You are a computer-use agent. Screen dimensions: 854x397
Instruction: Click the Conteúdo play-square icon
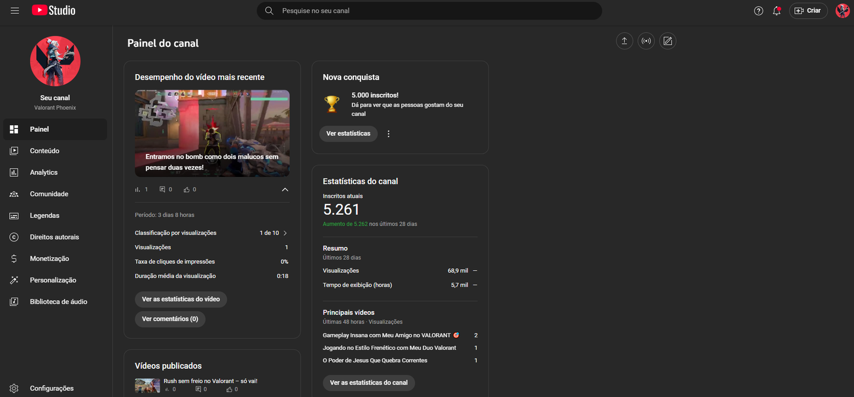click(x=14, y=151)
